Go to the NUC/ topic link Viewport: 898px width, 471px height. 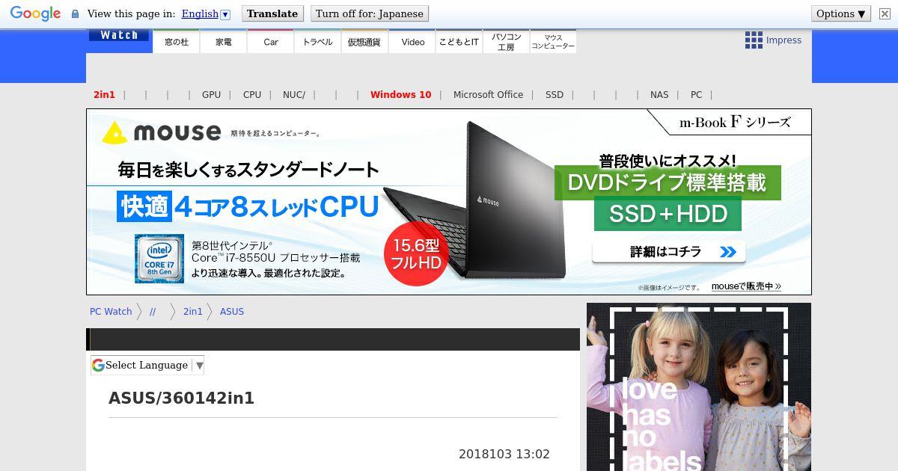click(294, 95)
